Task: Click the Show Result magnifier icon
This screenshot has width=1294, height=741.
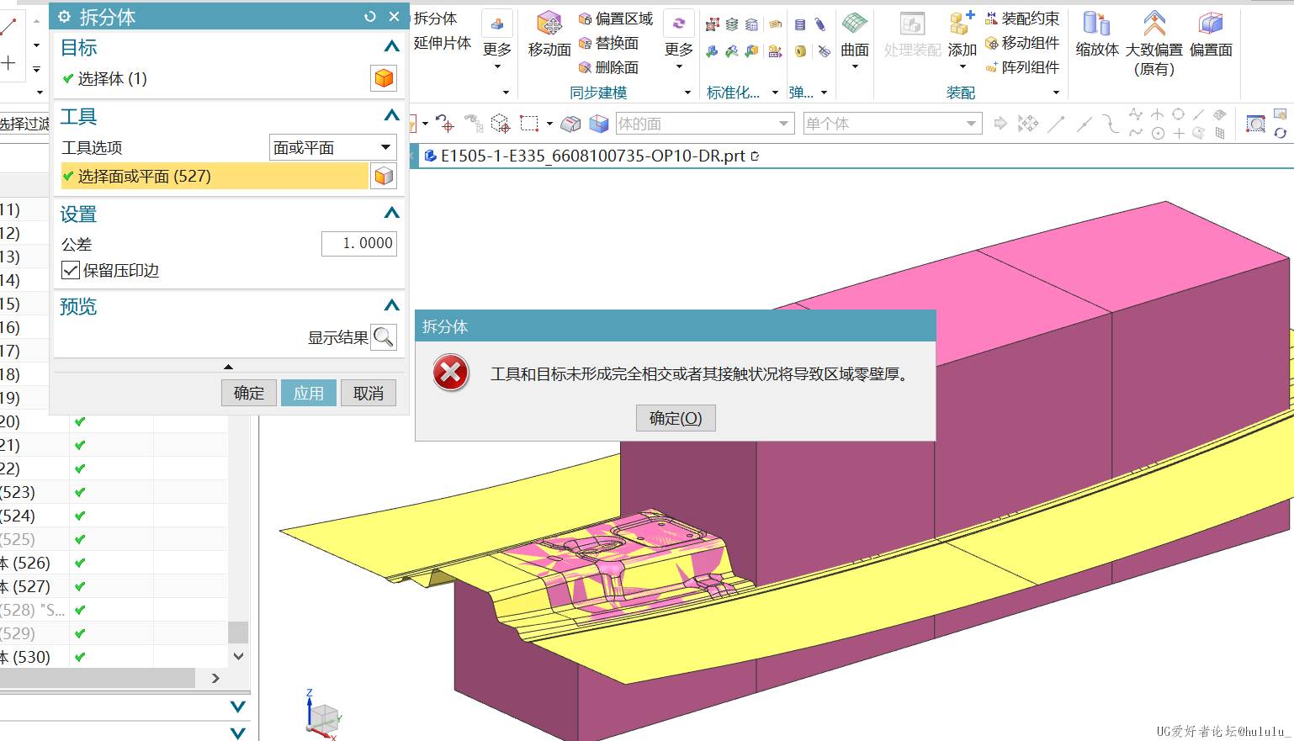Action: [384, 337]
